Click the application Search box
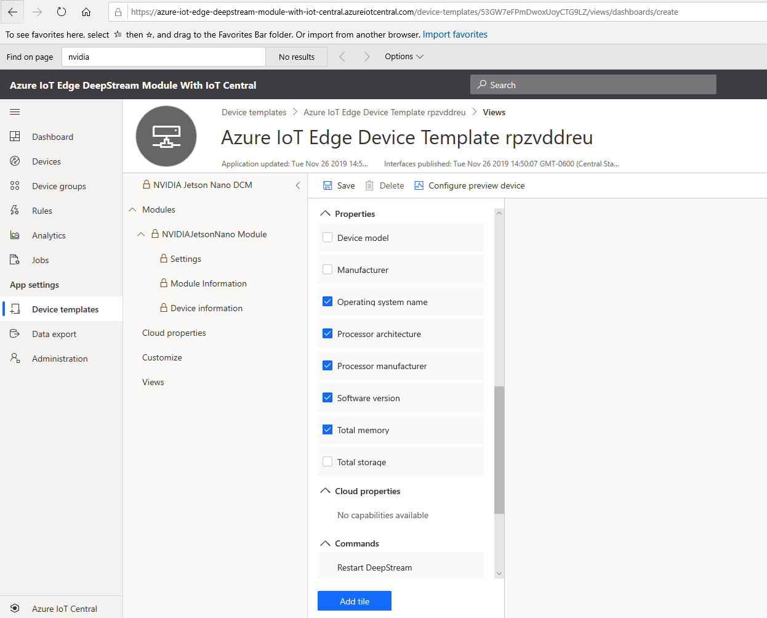 click(x=593, y=84)
